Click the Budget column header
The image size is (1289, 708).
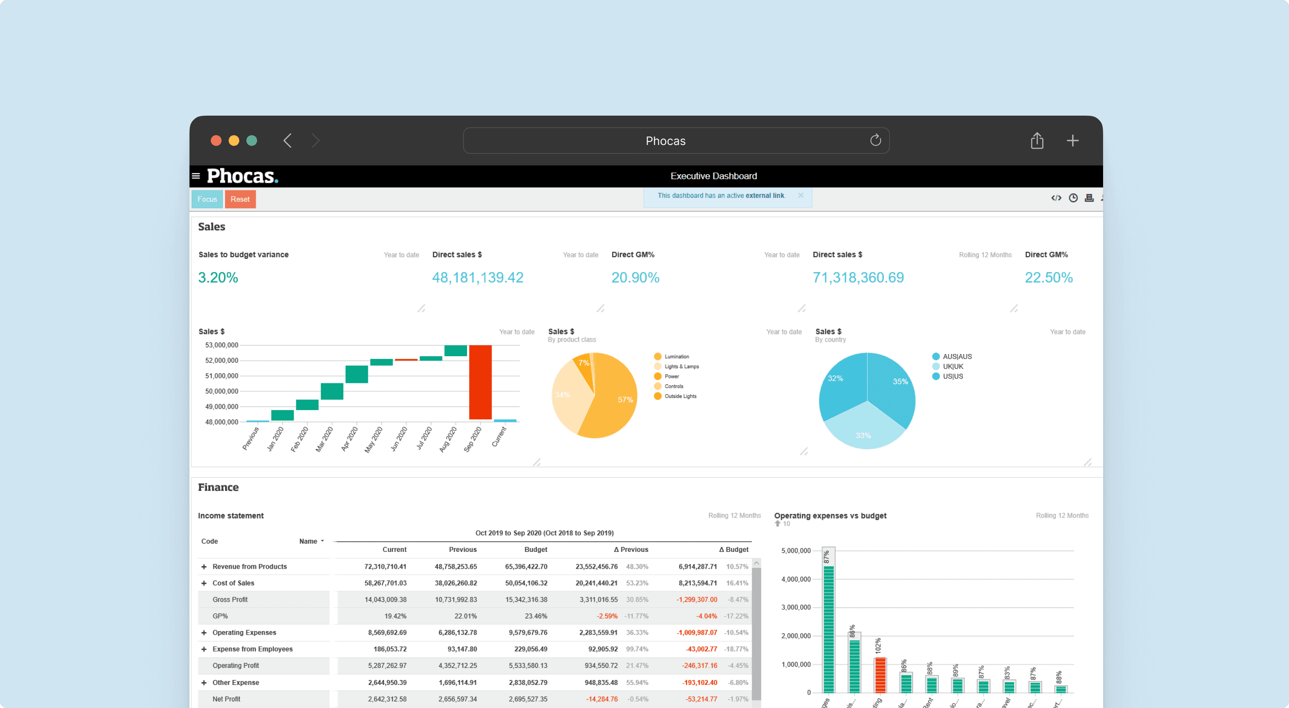[536, 550]
